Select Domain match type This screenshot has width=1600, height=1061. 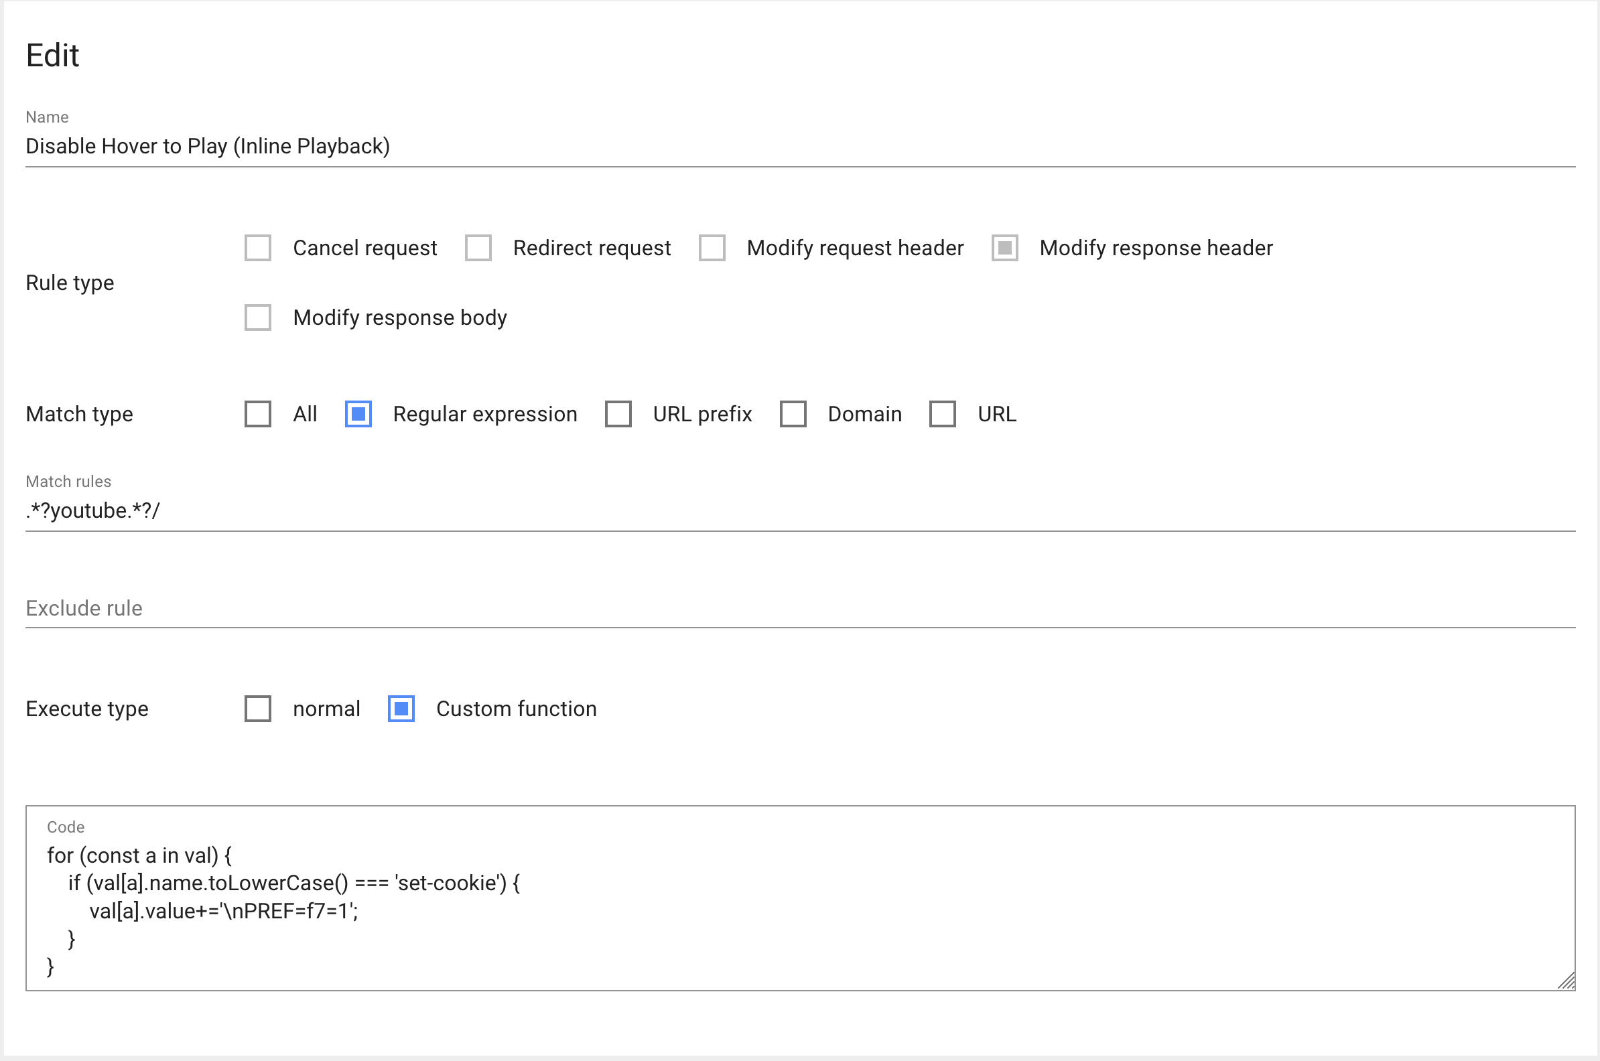tap(793, 414)
